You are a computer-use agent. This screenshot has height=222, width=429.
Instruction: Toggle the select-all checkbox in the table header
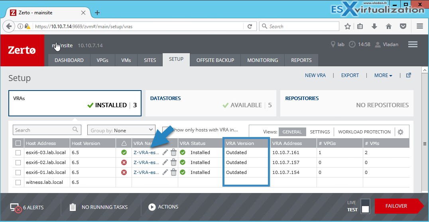[x=18, y=143]
